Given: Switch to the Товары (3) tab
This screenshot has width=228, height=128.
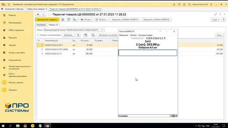Looking at the screenshot, I should click(x=53, y=25).
